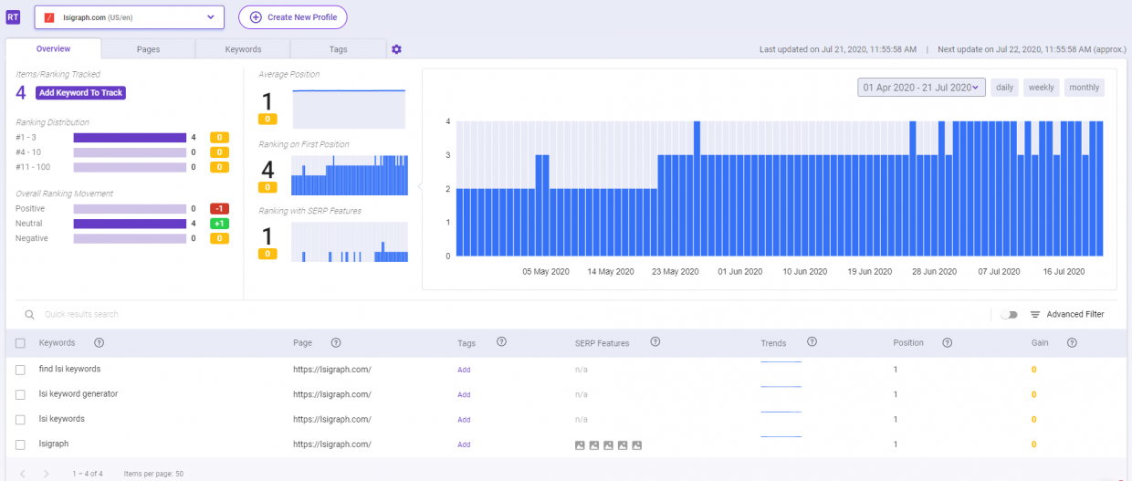Click 'lsi keyword generator' keyword text

coord(79,394)
